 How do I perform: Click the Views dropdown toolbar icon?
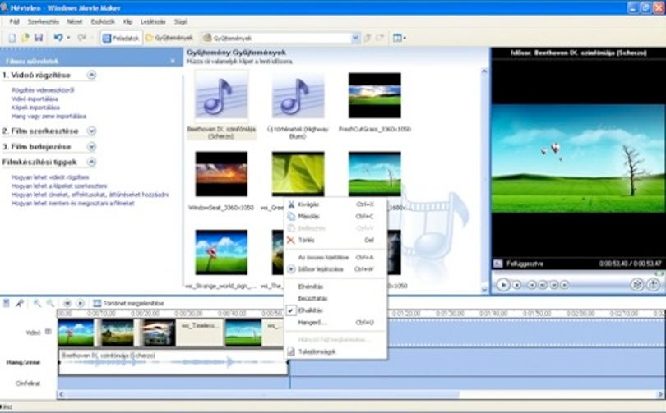[x=399, y=38]
